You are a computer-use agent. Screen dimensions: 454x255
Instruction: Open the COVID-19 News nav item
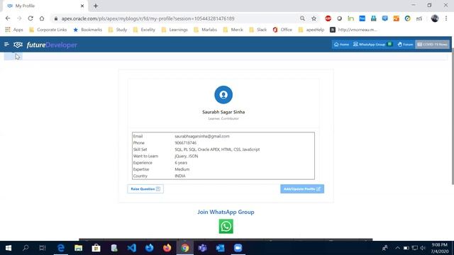pyautogui.click(x=432, y=45)
